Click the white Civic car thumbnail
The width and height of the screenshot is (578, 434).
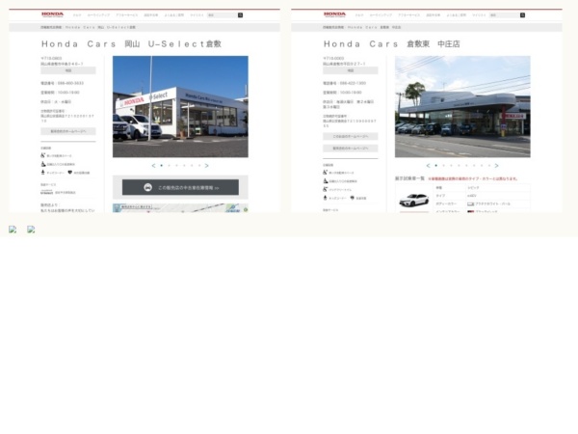414,201
